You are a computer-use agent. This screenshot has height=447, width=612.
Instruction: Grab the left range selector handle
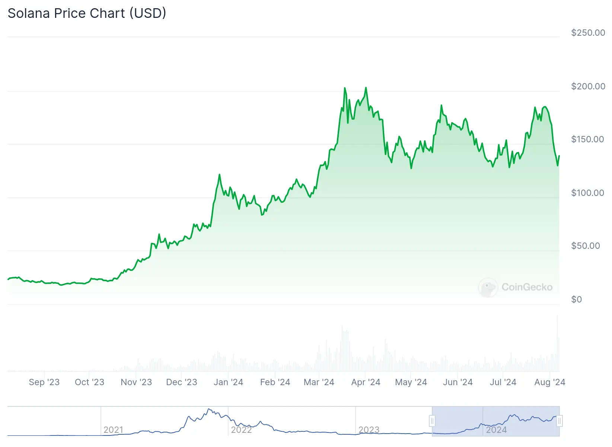tap(432, 421)
